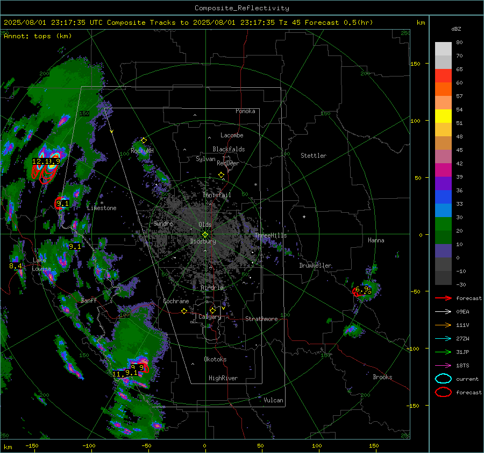Click the white plus marker west of Hanna
Viewport: 484px width, 453px height.
(304, 217)
